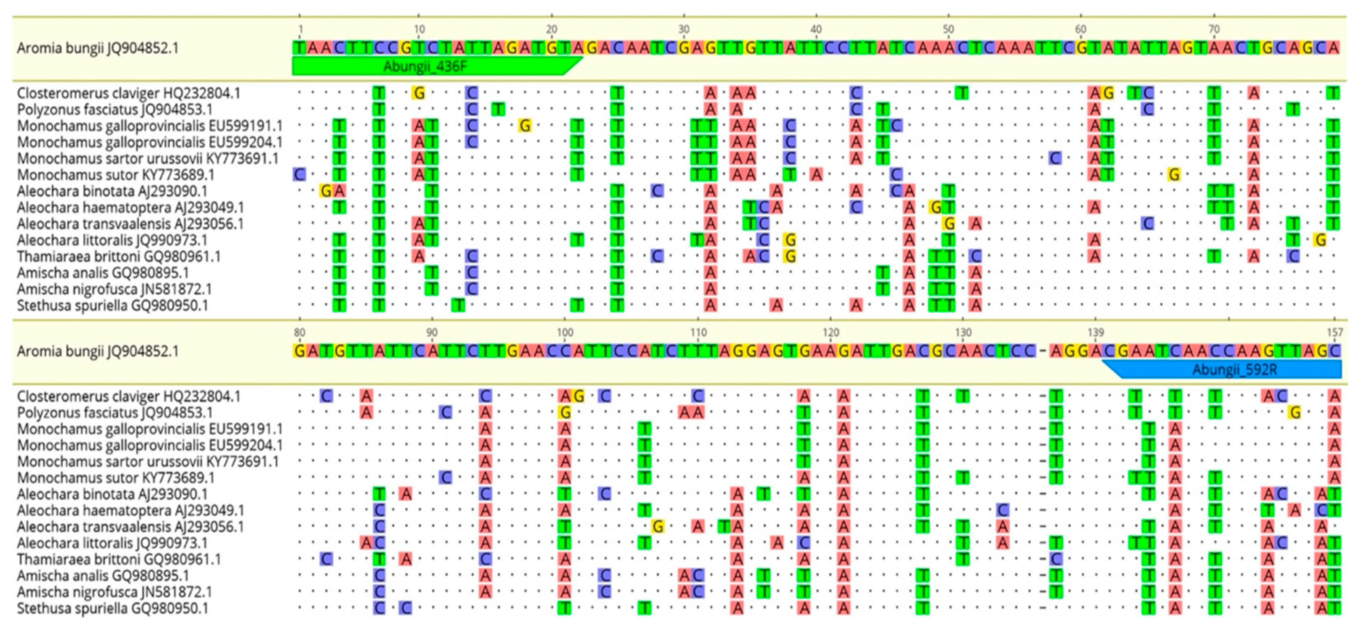
Task: Click ruler position label 20
Action: [552, 30]
